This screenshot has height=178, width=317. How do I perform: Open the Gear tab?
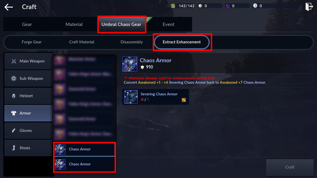pos(27,24)
